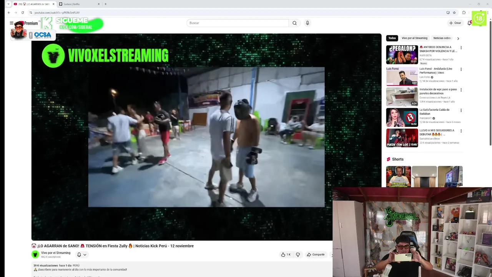
Task: Activate voice search microphone icon
Action: coord(307,23)
